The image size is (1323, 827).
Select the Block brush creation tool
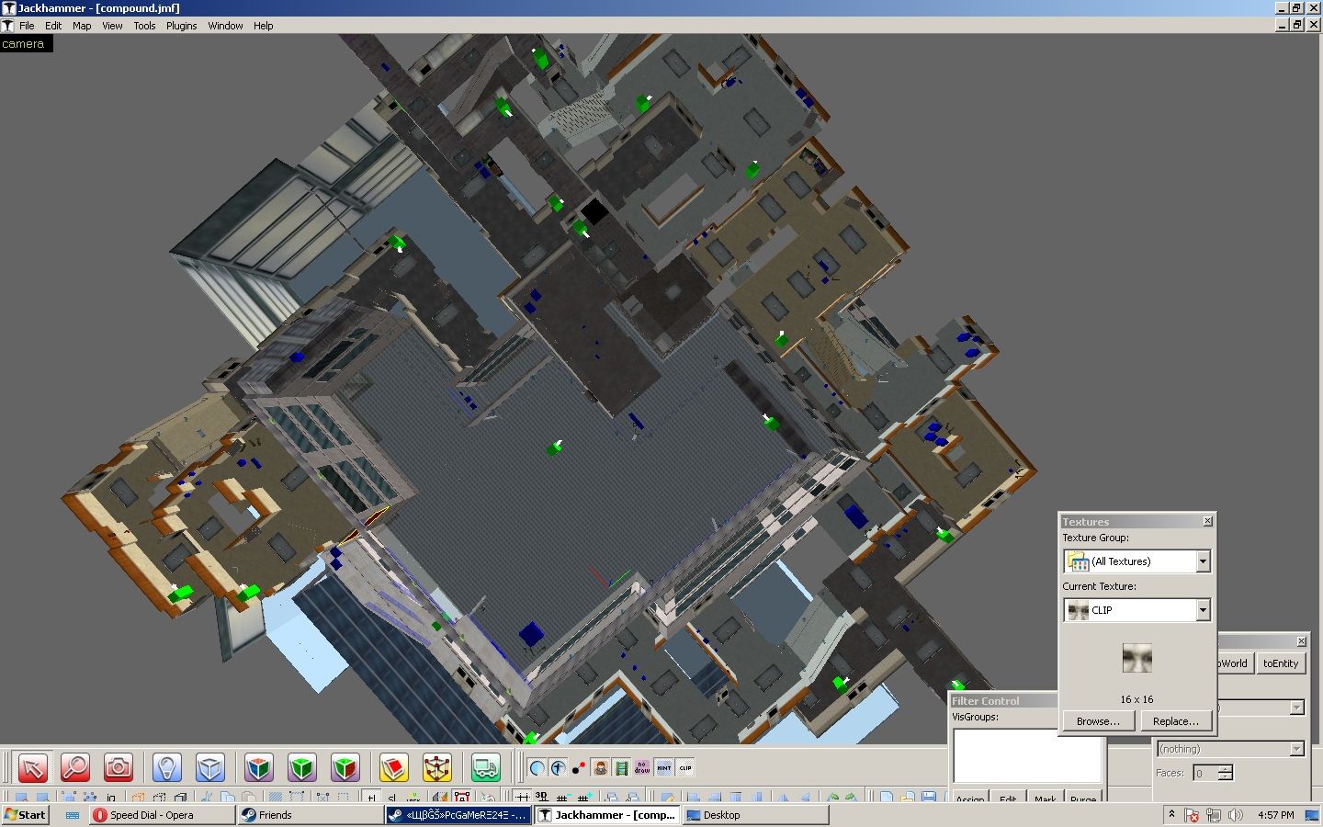coord(209,767)
